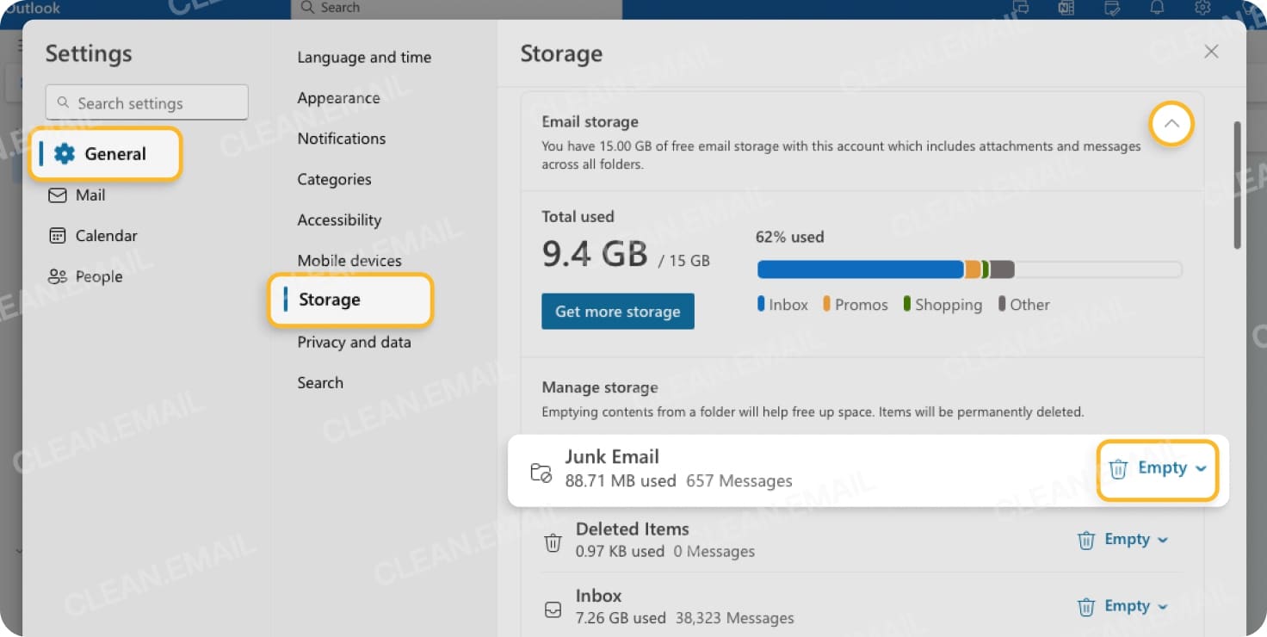This screenshot has width=1267, height=637.
Task: Open the Accessibility settings page
Action: pyautogui.click(x=339, y=220)
